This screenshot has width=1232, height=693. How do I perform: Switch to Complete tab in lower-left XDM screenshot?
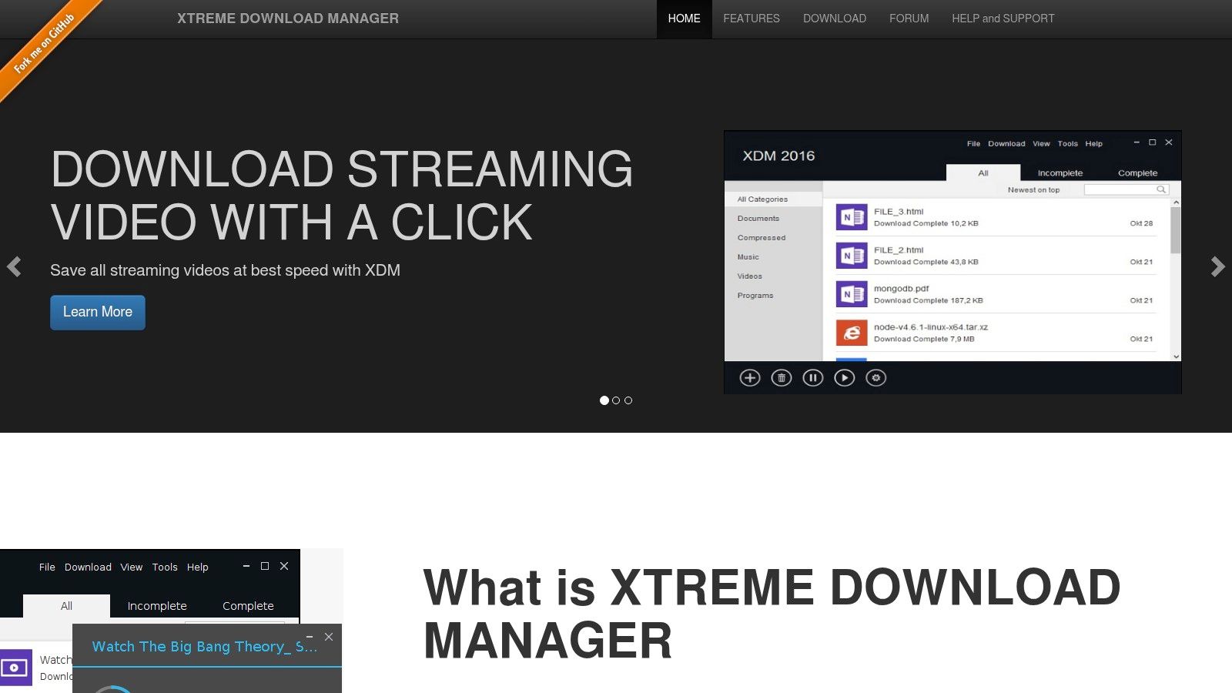pos(248,606)
